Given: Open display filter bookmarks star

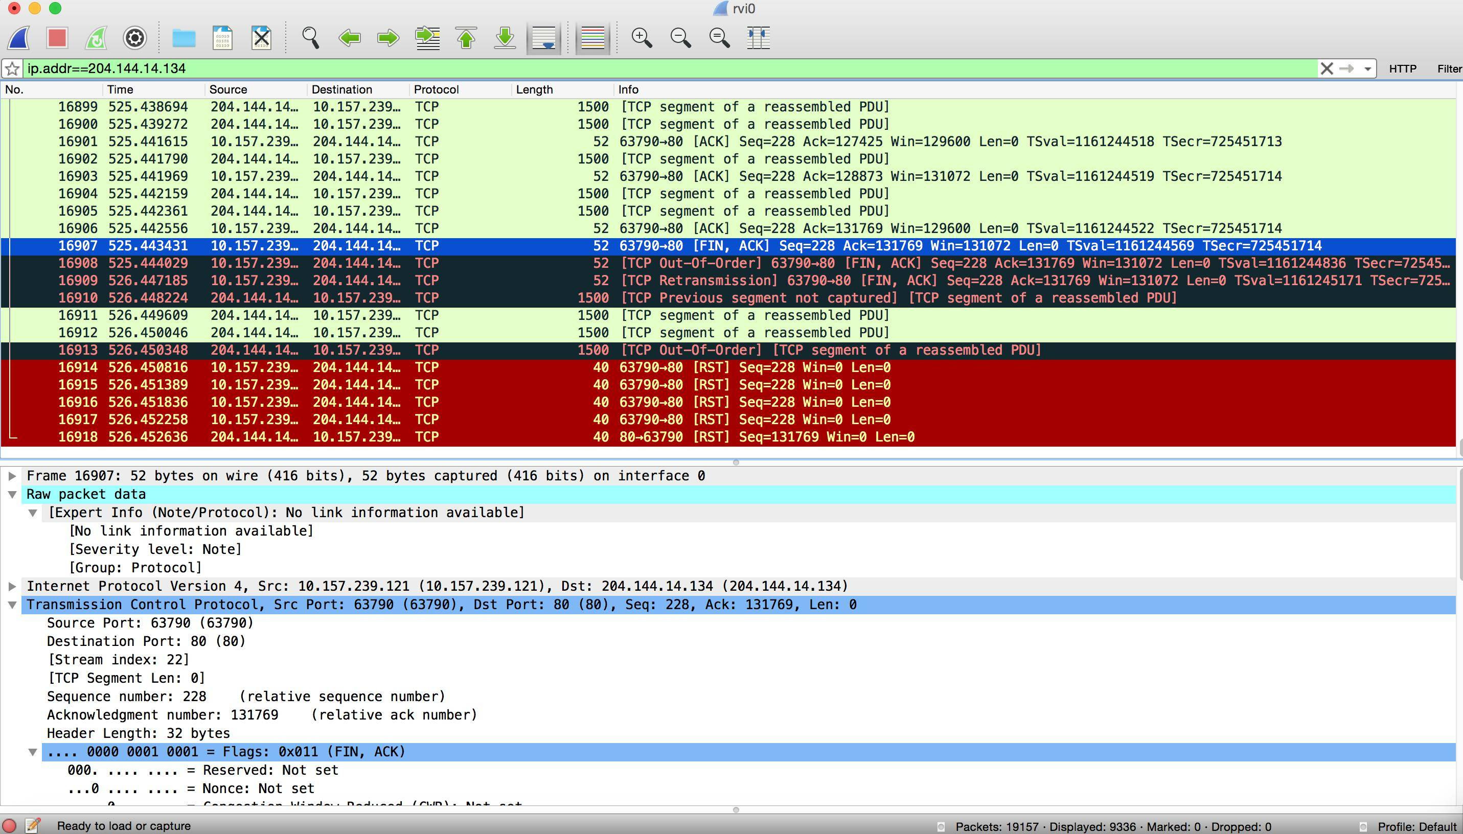Looking at the screenshot, I should click(x=12, y=69).
